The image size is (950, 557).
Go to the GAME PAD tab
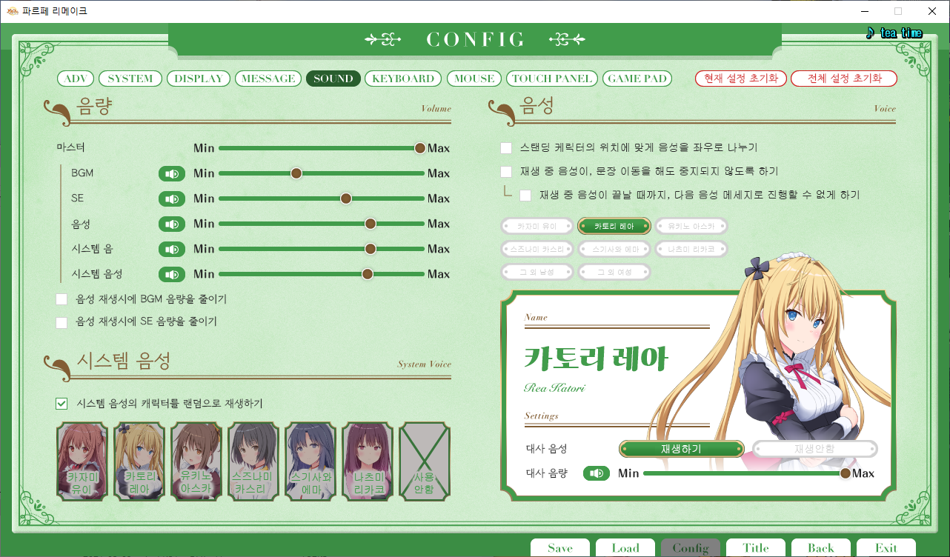[637, 79]
